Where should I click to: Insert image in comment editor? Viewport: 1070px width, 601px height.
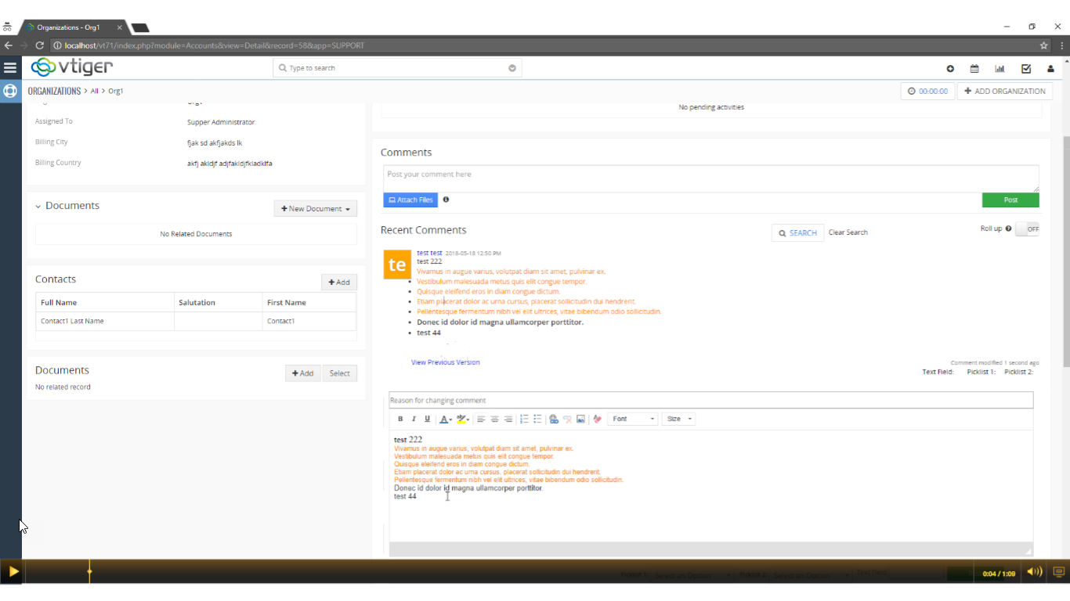pos(580,419)
